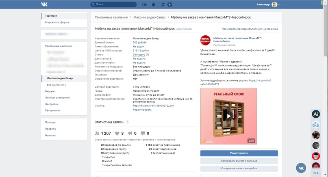Click редактировать next to ad title

(184, 29)
